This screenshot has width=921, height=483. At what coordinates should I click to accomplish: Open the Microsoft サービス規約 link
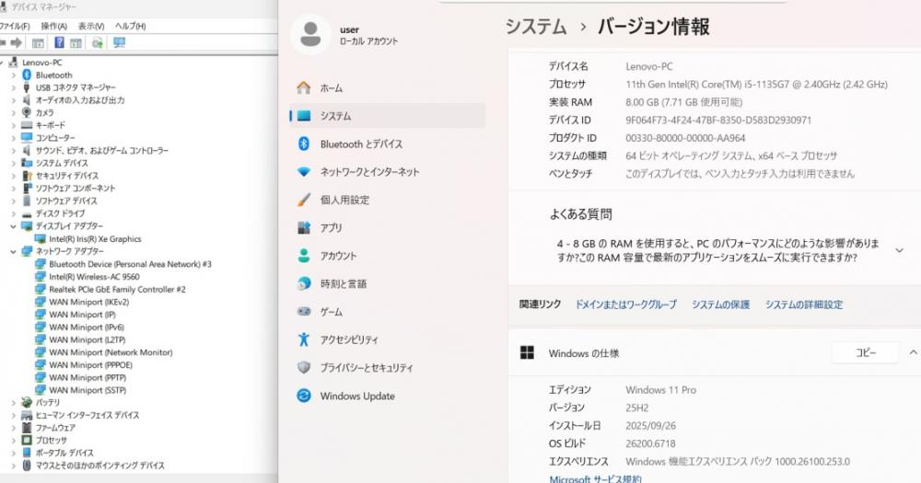595,478
